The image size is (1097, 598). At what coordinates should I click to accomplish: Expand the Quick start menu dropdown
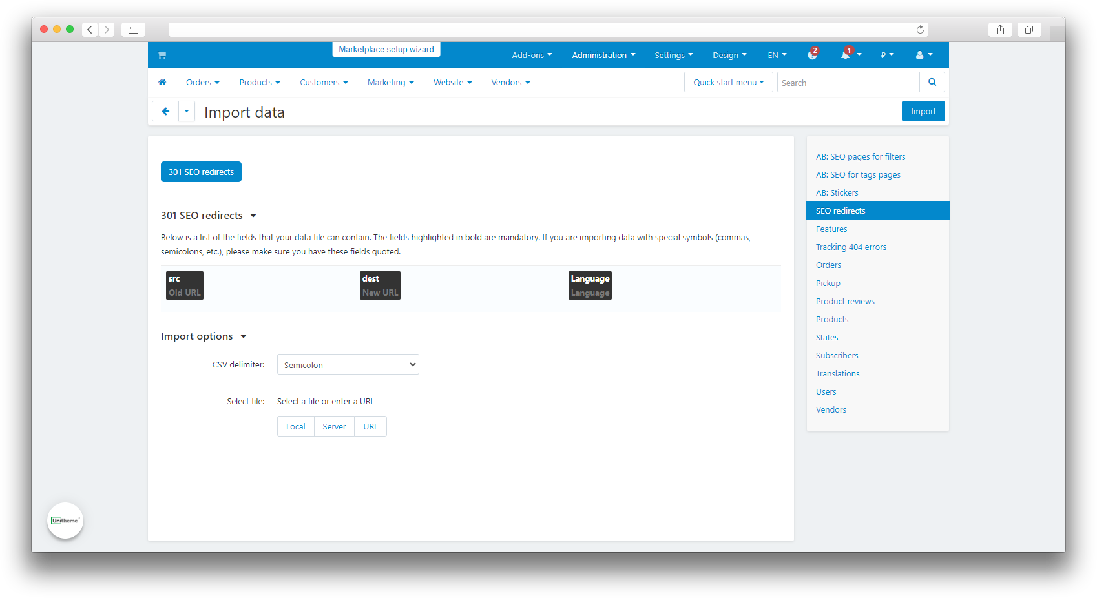pyautogui.click(x=728, y=82)
